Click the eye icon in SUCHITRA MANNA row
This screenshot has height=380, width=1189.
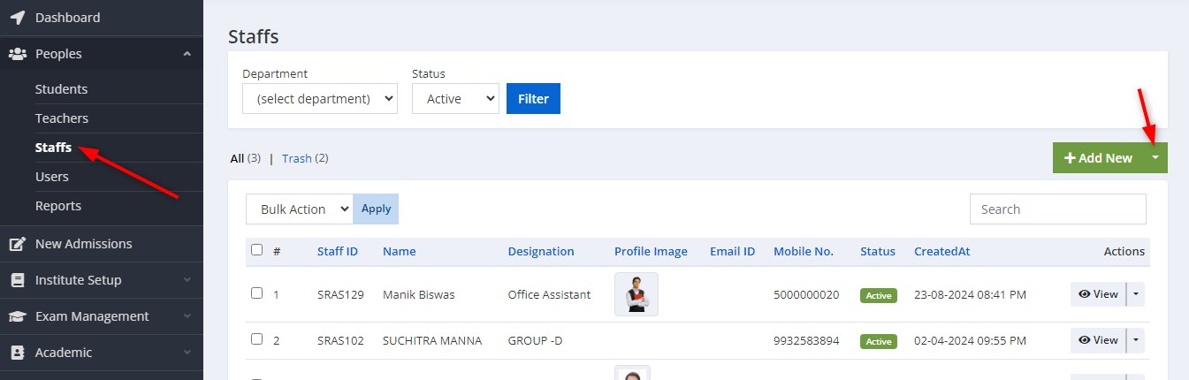pyautogui.click(x=1084, y=340)
